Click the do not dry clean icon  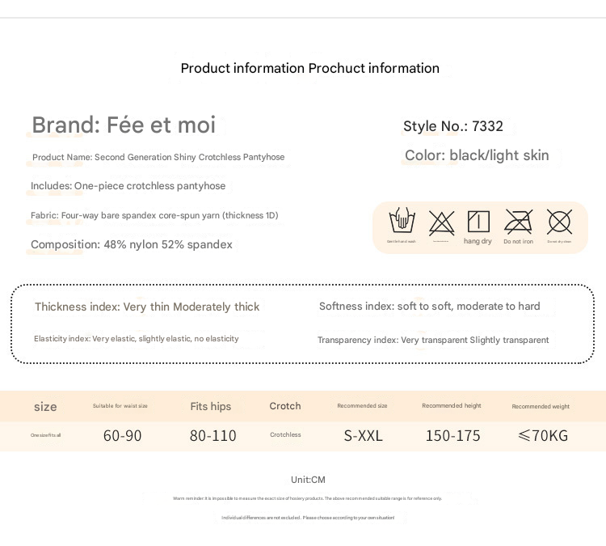(559, 222)
